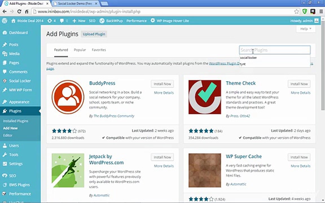The image size is (325, 203).
Task: Switch to the Favorites tab
Action: (x=99, y=50)
